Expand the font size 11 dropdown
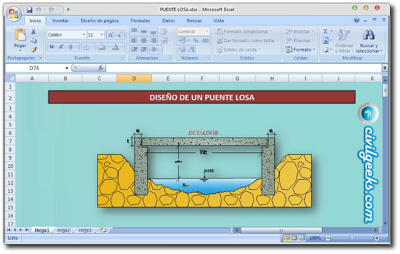 pos(102,34)
